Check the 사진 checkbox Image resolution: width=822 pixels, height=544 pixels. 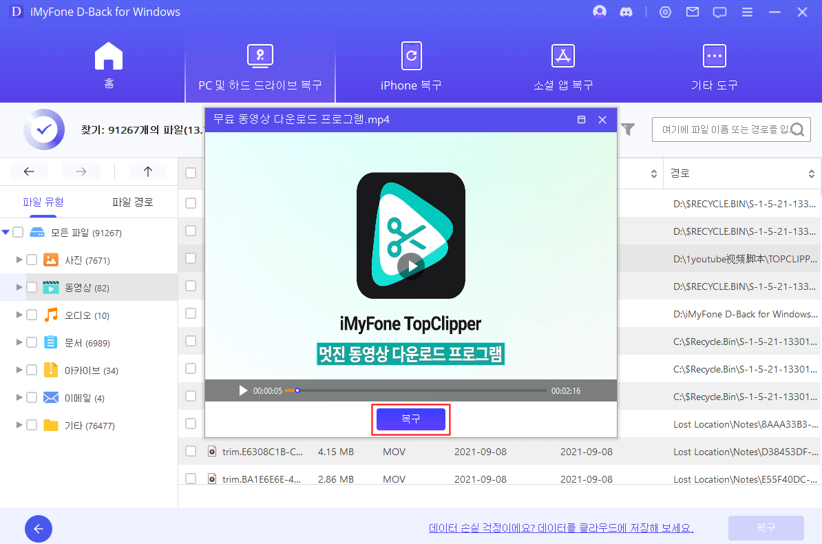32,260
